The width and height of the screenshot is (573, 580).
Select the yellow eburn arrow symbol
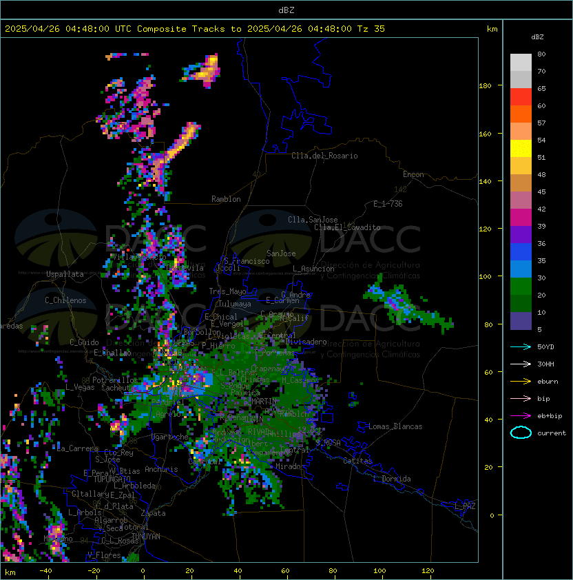(521, 381)
